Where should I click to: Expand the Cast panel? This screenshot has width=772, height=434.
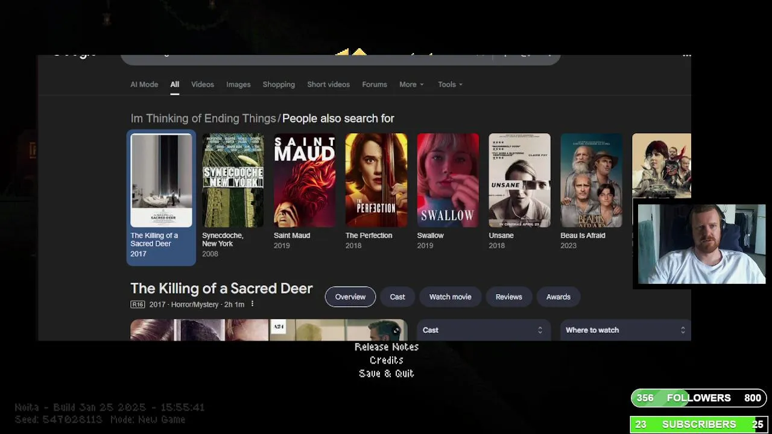(x=484, y=330)
